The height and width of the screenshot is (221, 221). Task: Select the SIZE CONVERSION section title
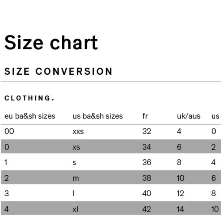pos(58,71)
